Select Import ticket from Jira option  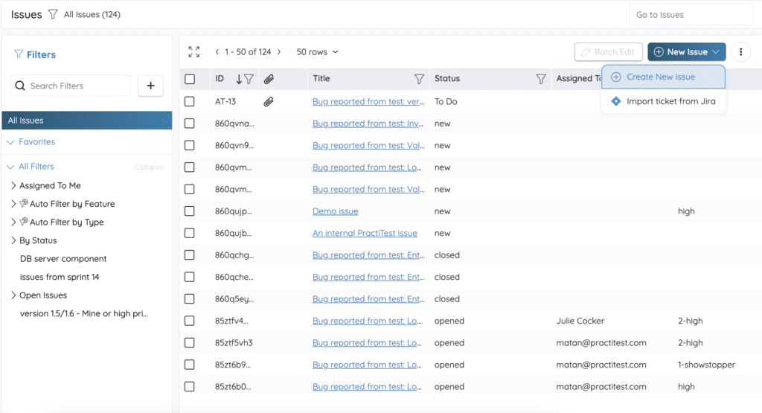pos(670,101)
